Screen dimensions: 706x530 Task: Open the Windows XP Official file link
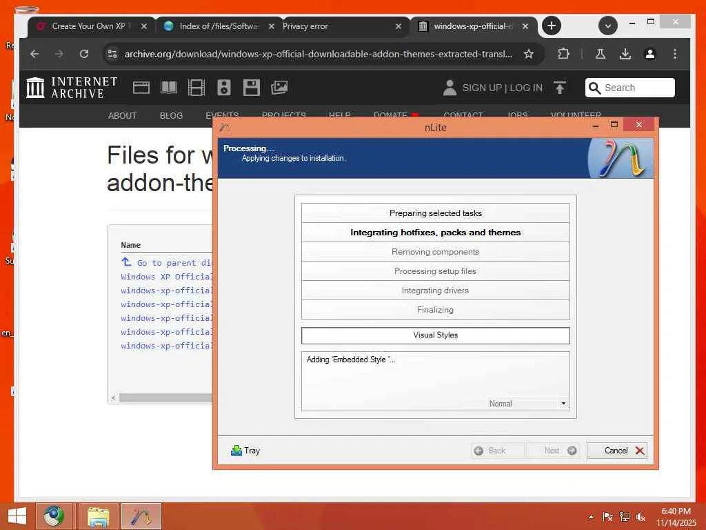[166, 277]
